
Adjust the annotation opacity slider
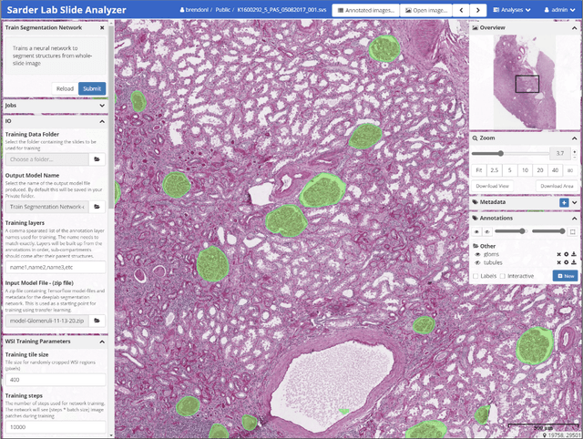(510, 231)
